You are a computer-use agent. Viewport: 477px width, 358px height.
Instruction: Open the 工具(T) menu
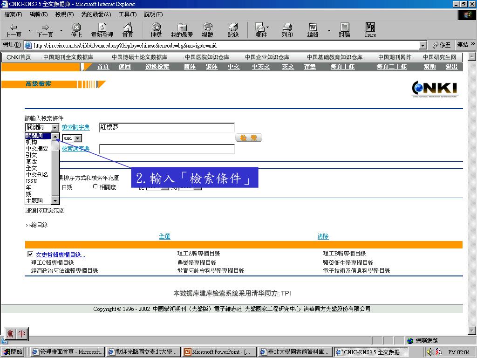point(128,14)
